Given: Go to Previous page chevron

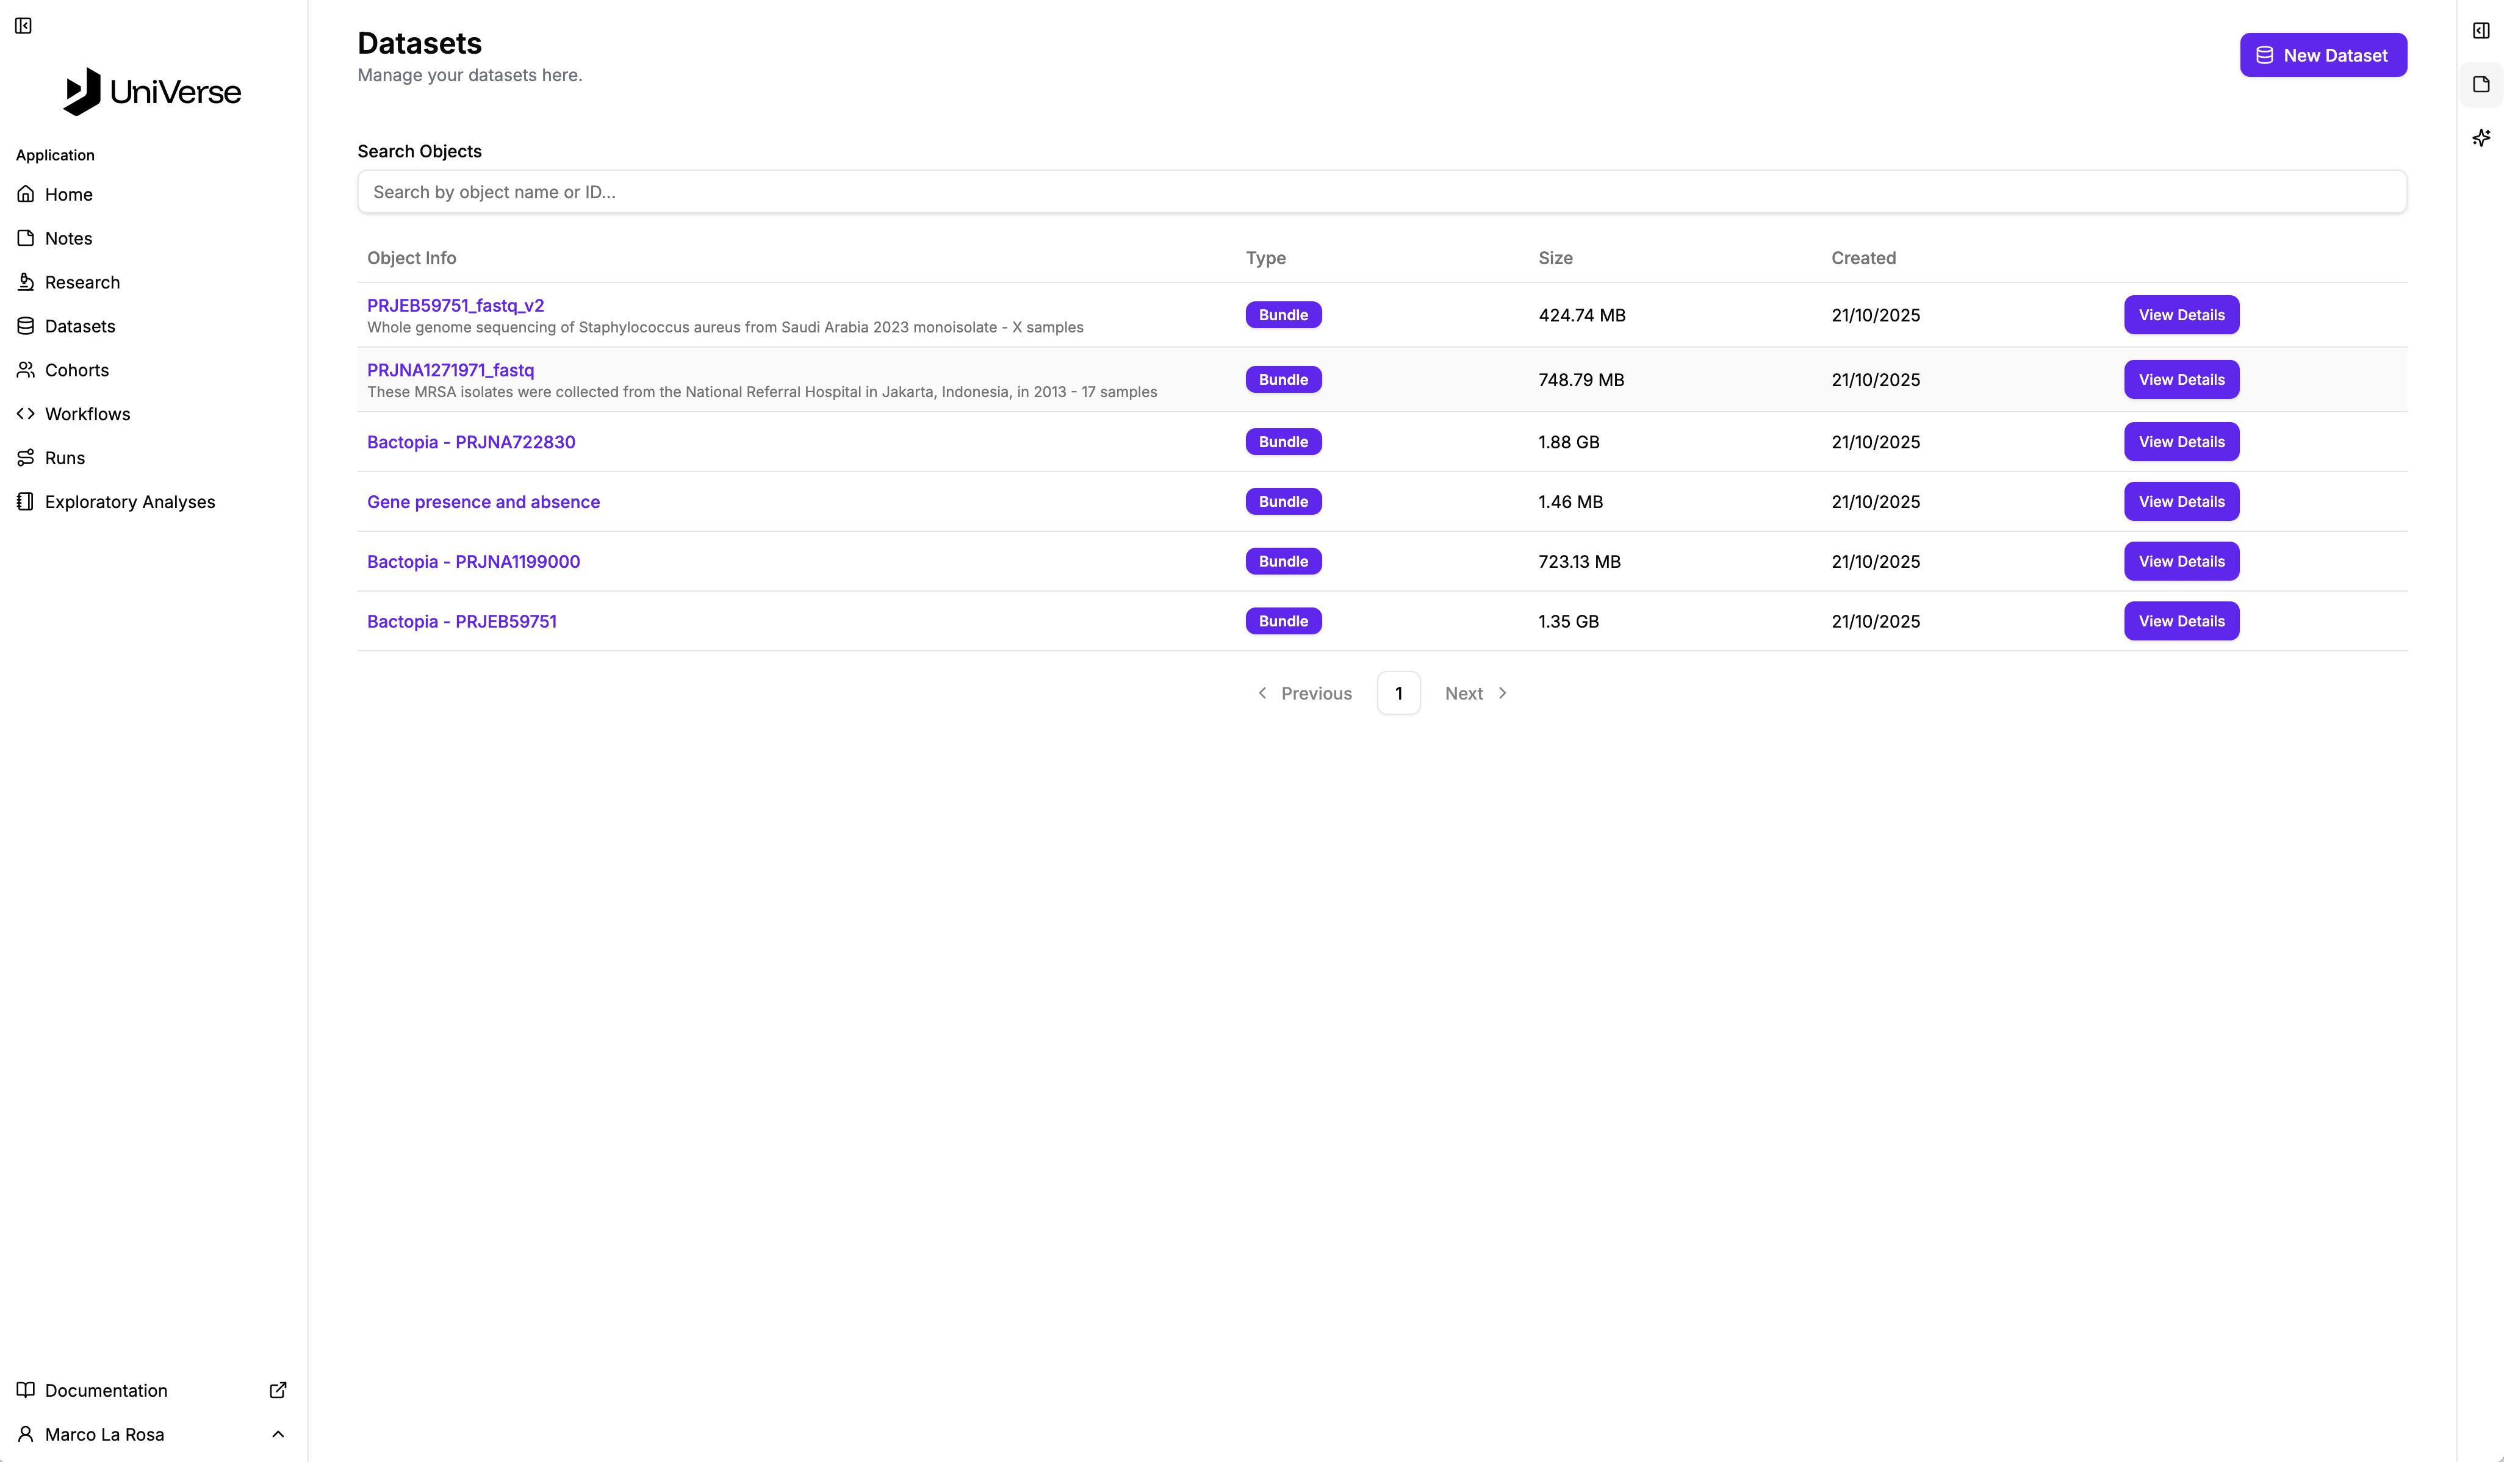Looking at the screenshot, I should point(1262,693).
